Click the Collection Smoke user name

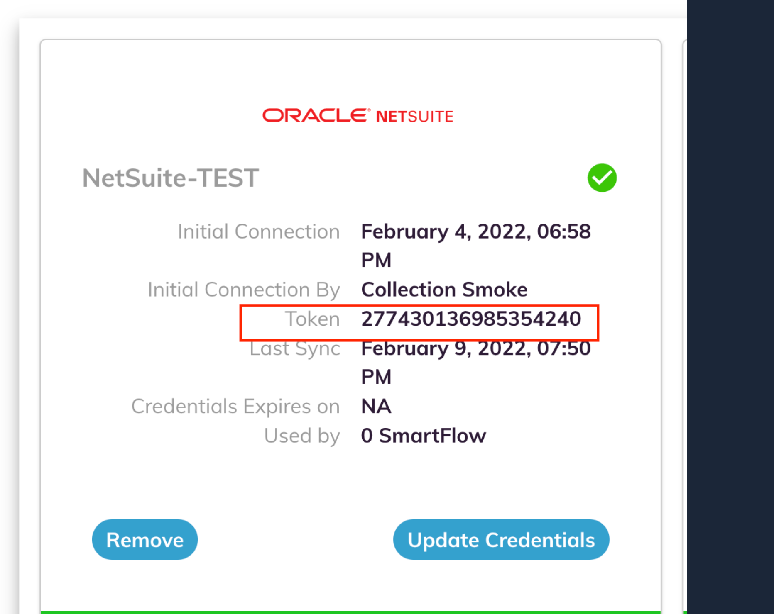coord(444,290)
